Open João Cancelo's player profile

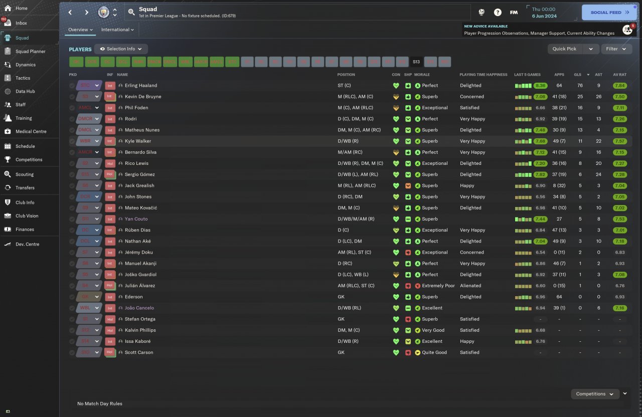point(139,308)
